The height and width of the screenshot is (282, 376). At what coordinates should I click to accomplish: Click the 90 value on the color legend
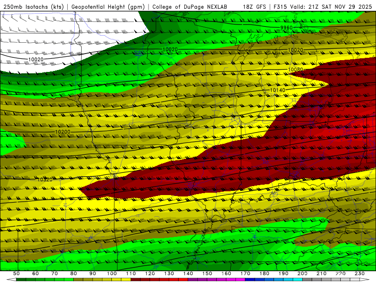pos(93,274)
